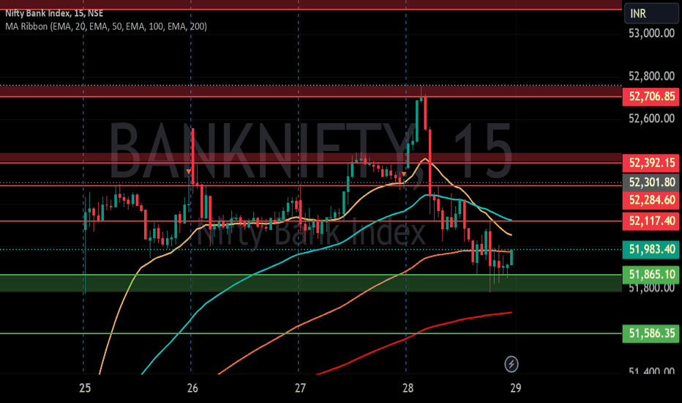Click the lightning bolt replay icon
This screenshot has width=682, height=403.
pos(511,363)
